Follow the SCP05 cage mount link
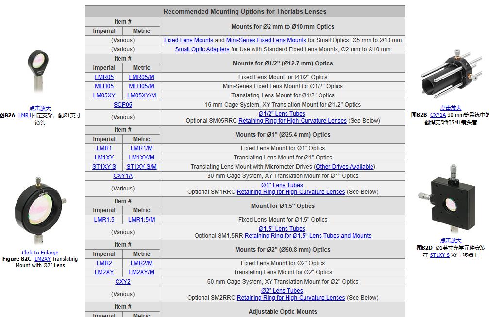The width and height of the screenshot is (489, 317). tap(122, 105)
